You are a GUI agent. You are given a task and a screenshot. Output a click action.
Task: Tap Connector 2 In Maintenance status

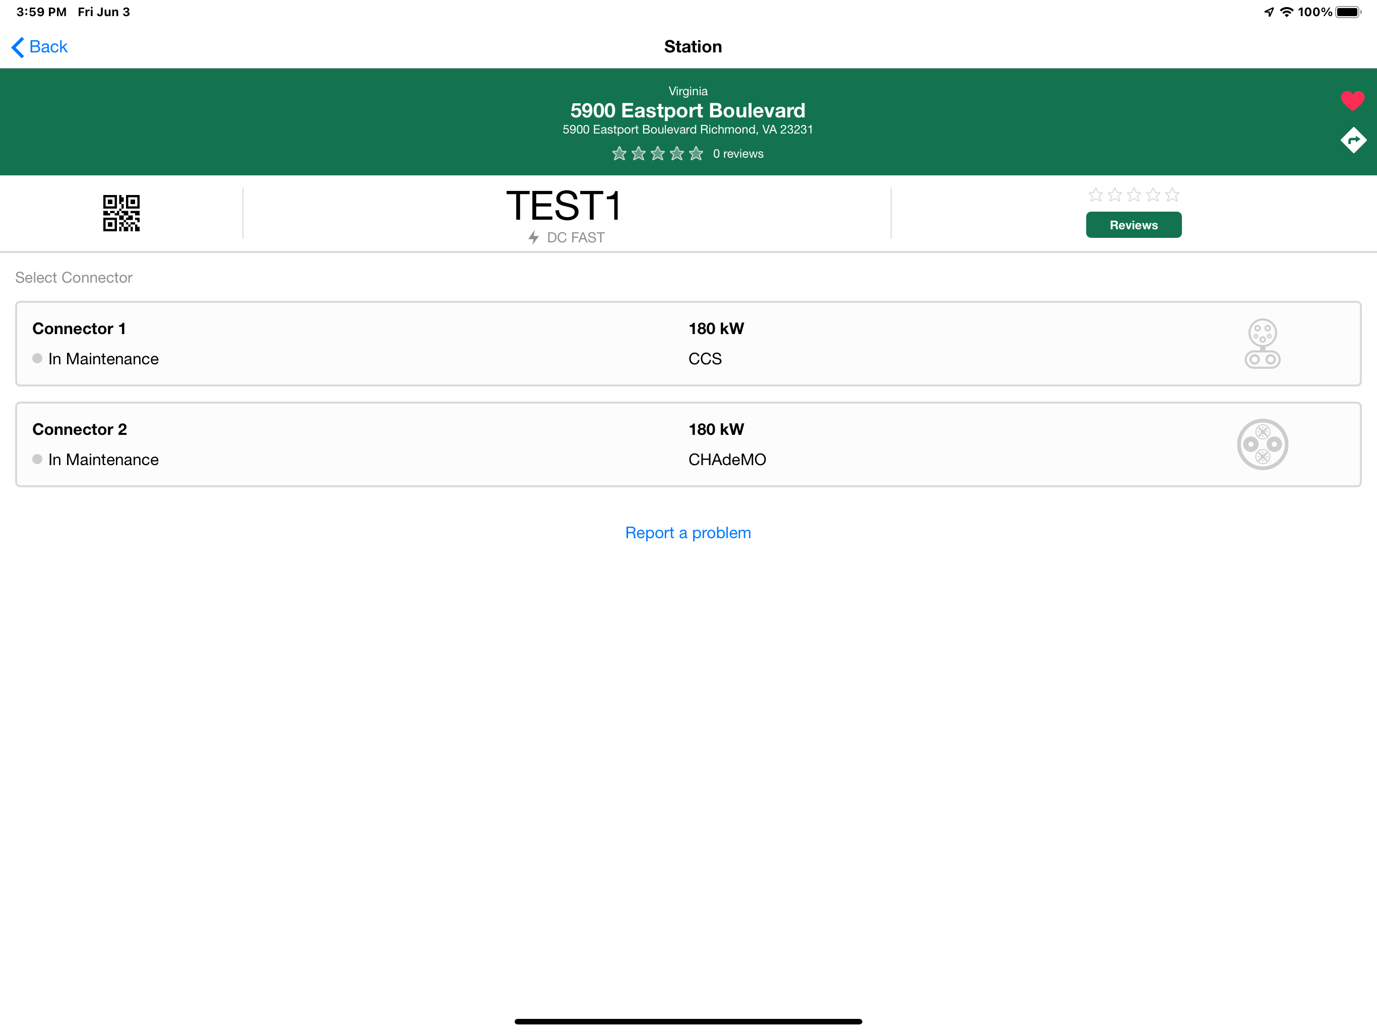pos(95,460)
